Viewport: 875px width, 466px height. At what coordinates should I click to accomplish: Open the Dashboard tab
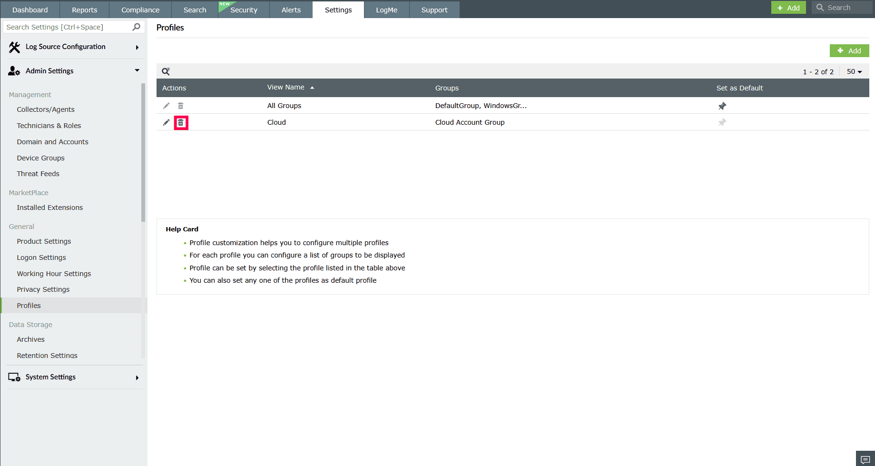pyautogui.click(x=30, y=10)
